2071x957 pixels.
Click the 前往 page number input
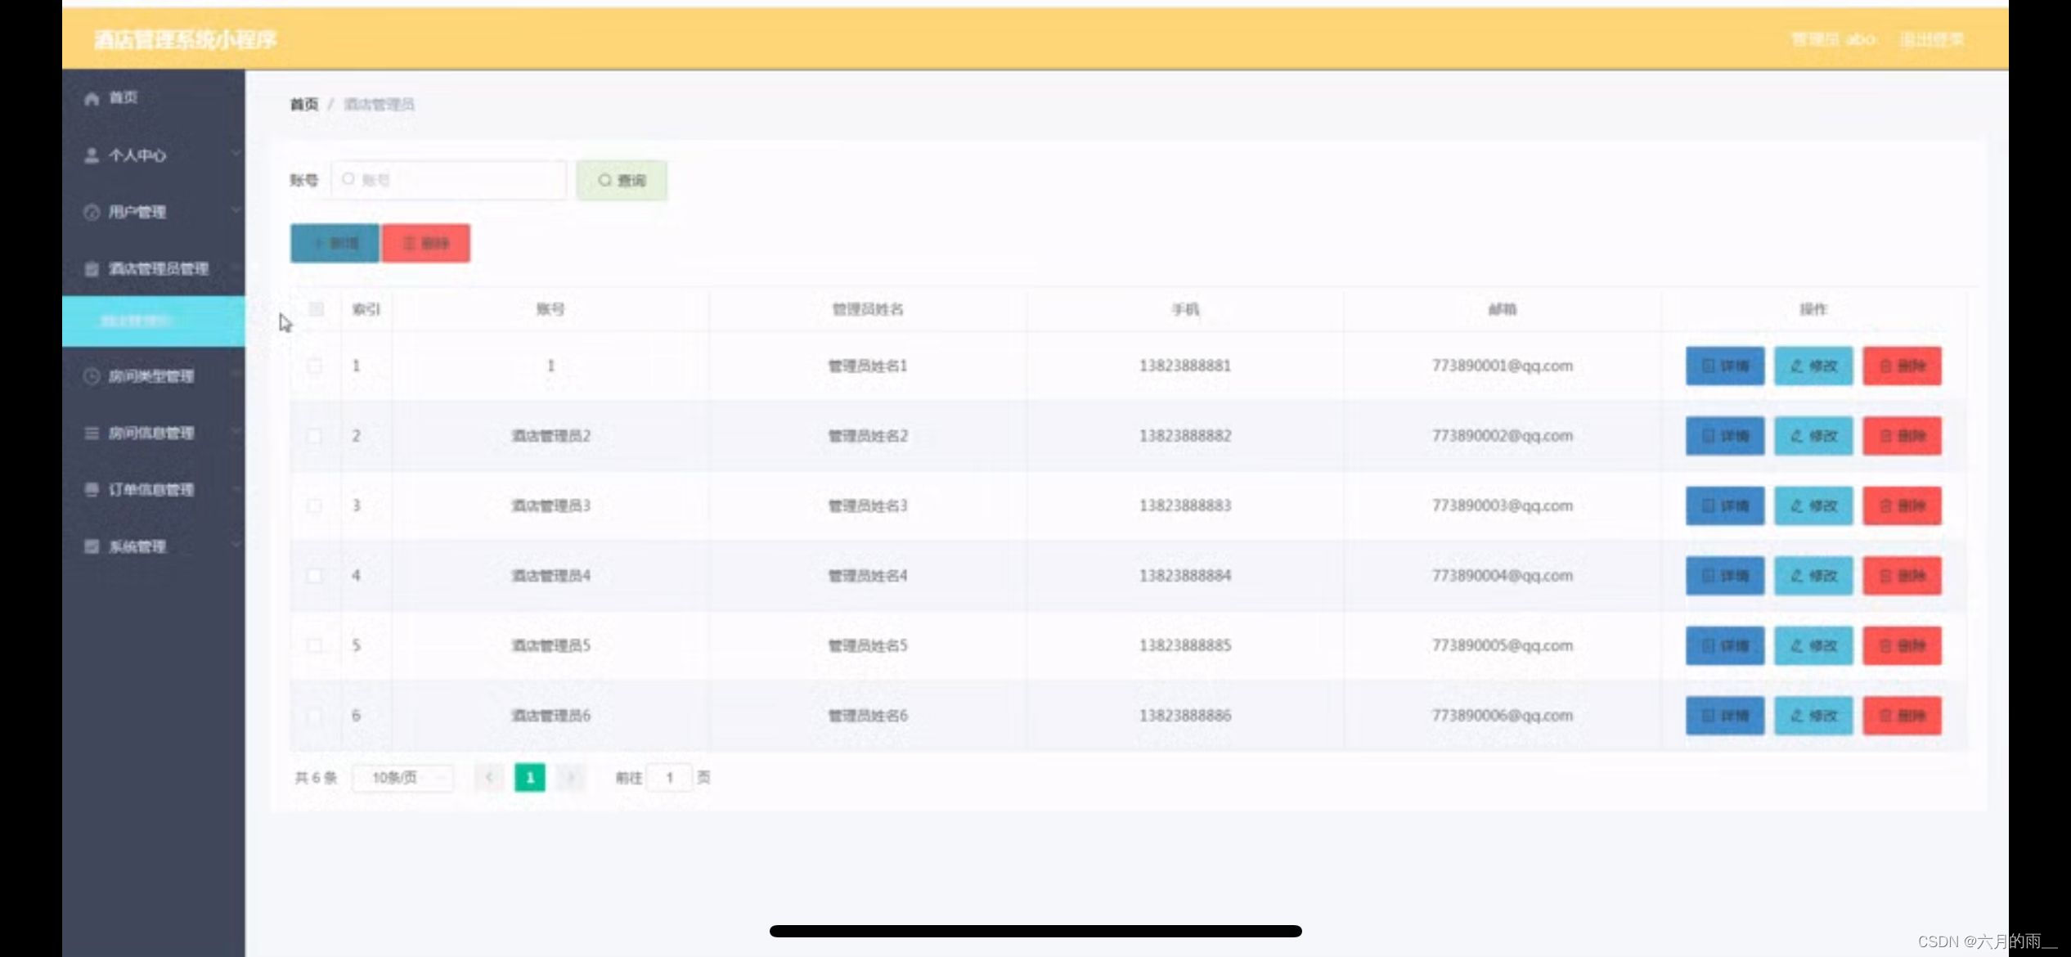tap(669, 778)
